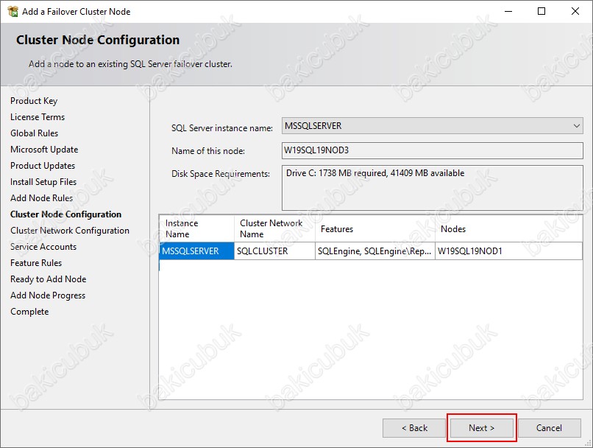This screenshot has height=448, width=593.
Task: Maximize the Add a Failover Cluster Node window
Action: click(x=541, y=11)
